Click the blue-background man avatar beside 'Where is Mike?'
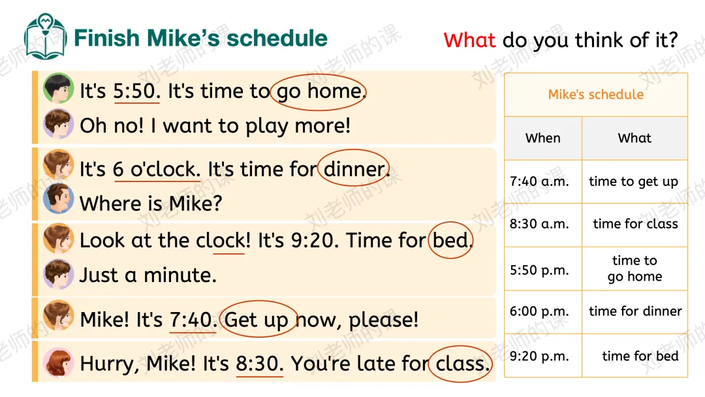Screen dimensions: 705x397 coord(59,198)
